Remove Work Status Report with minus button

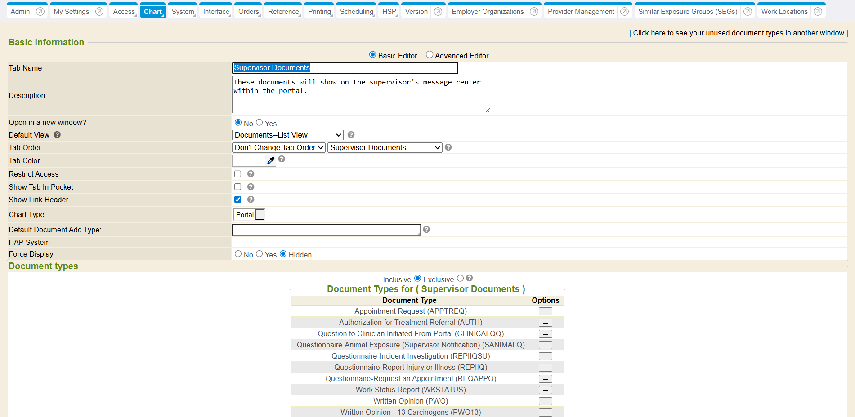click(x=545, y=390)
